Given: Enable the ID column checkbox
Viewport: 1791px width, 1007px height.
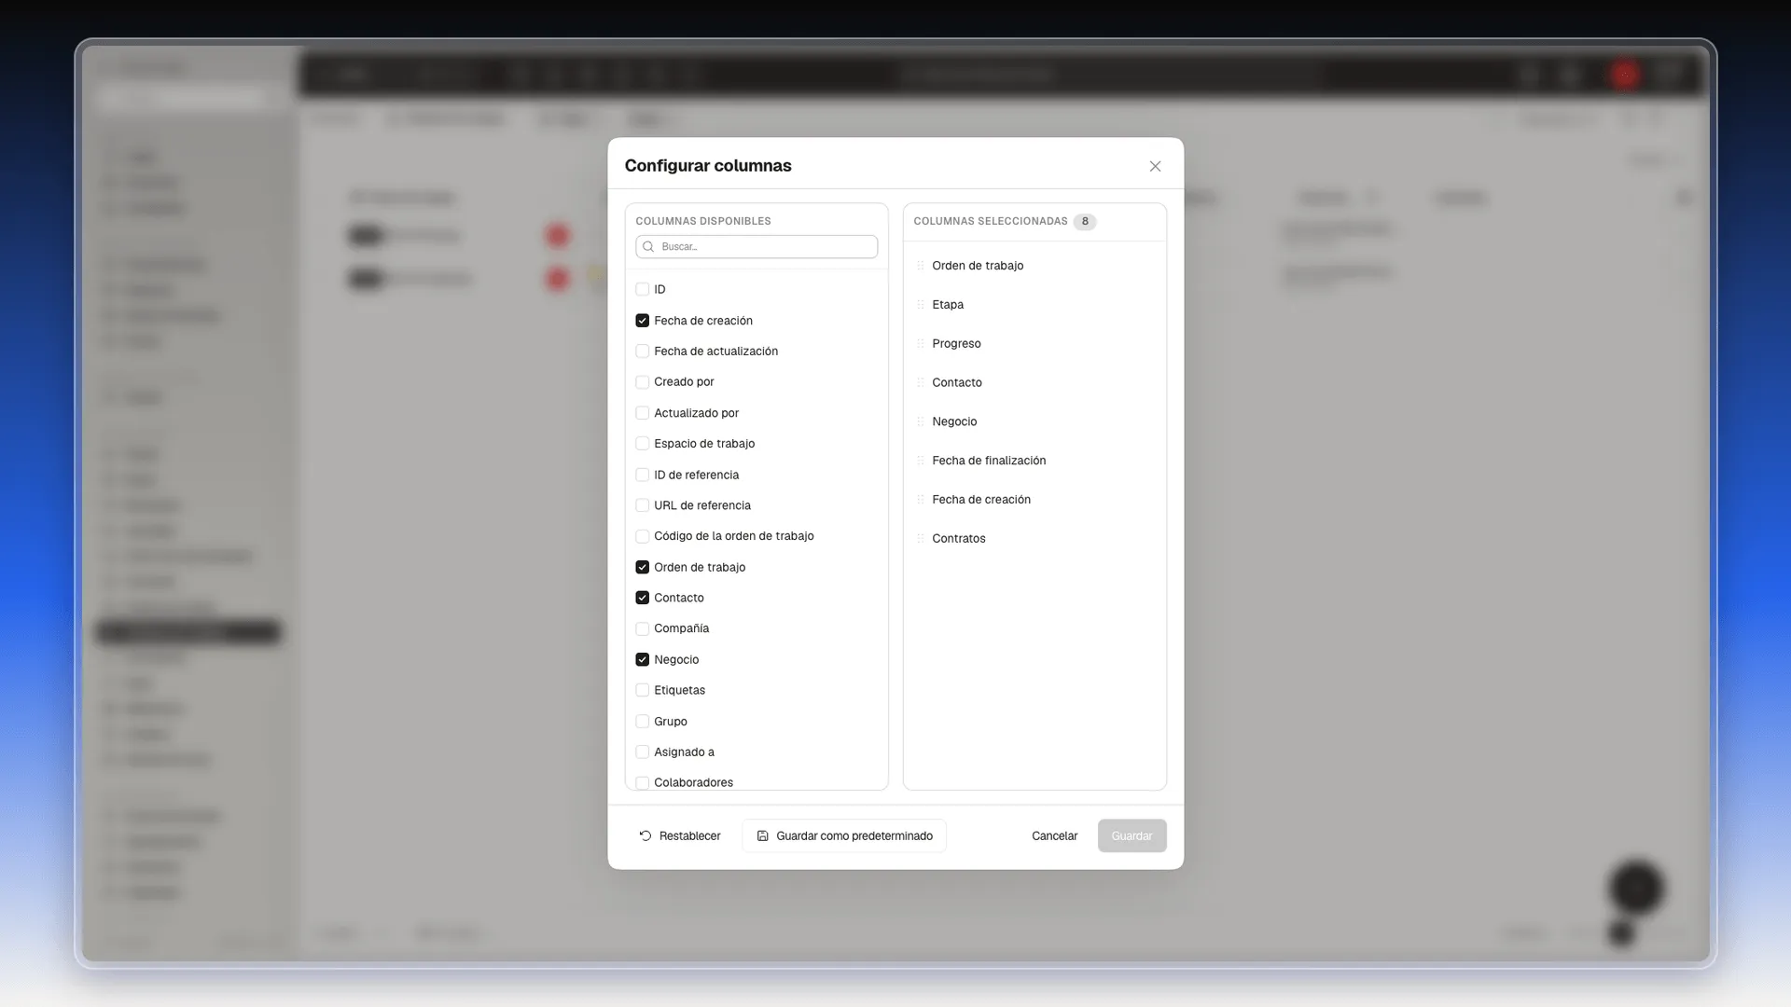Looking at the screenshot, I should tap(642, 289).
